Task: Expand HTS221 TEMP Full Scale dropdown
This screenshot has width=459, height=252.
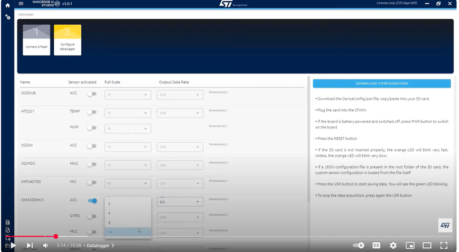Action: [x=128, y=113]
